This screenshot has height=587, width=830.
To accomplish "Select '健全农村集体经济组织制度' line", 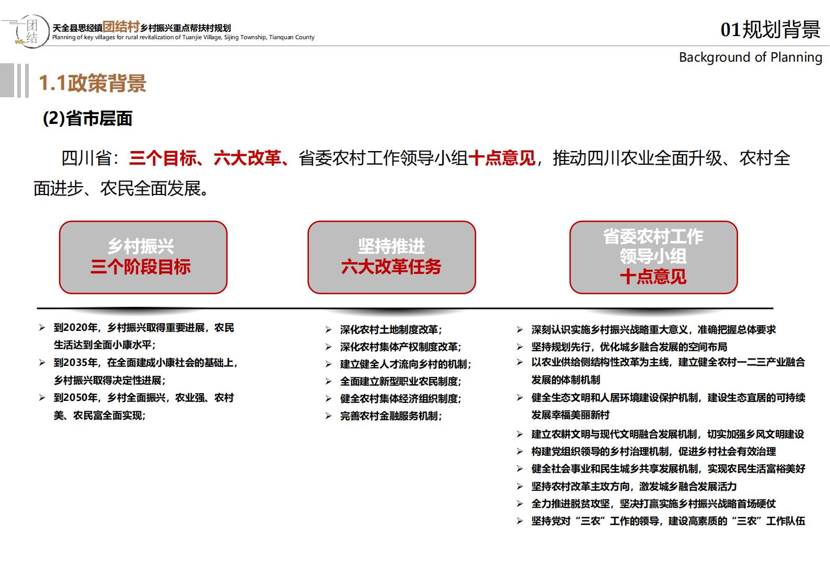I will click(401, 399).
